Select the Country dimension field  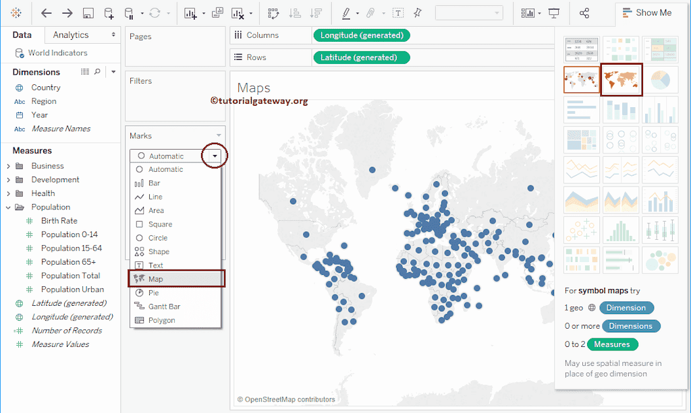pyautogui.click(x=46, y=88)
